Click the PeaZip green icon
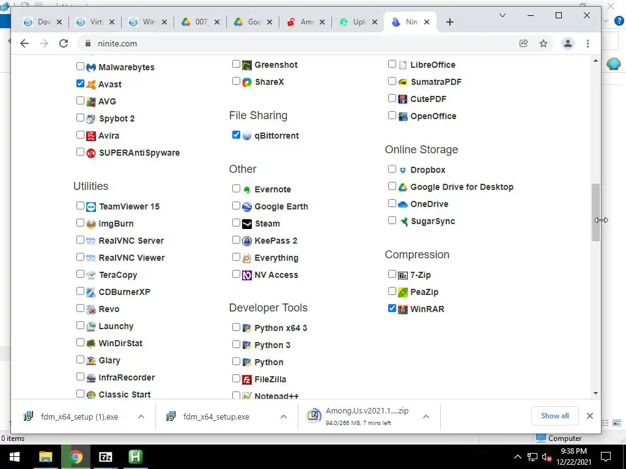The width and height of the screenshot is (626, 469). [403, 293]
